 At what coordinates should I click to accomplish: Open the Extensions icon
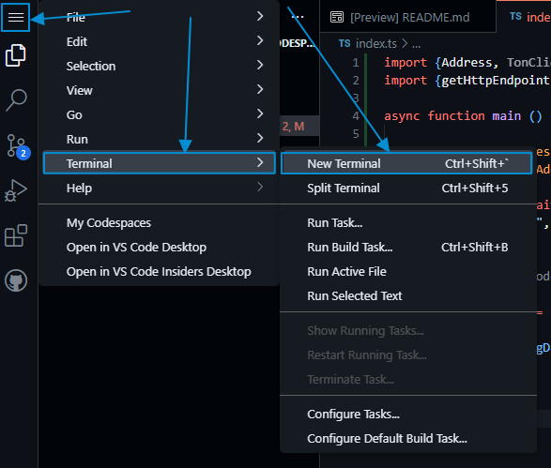click(16, 235)
